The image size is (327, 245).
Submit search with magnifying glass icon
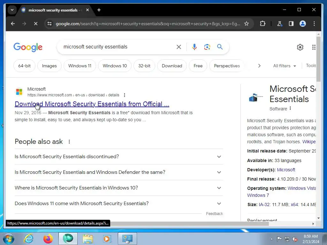click(x=220, y=47)
